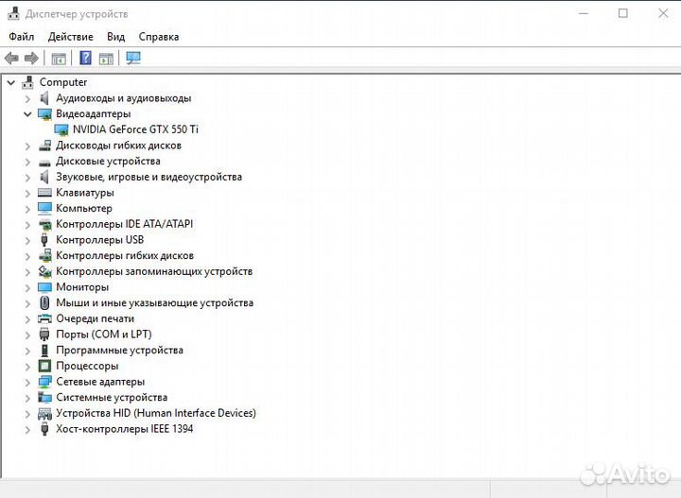Image resolution: width=681 pixels, height=498 pixels.
Task: Select the NVIDIA GeForce GTX 550 Ti device
Action: tap(135, 129)
